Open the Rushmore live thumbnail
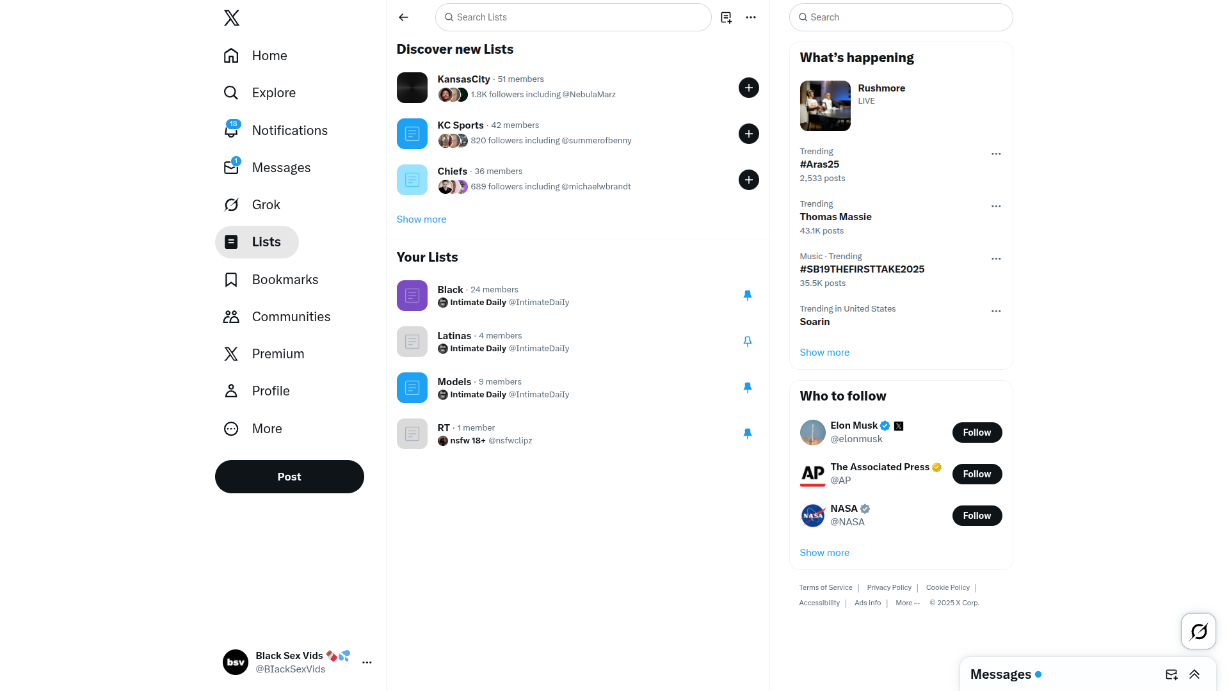Screen dimensions: 1229x691 825,106
